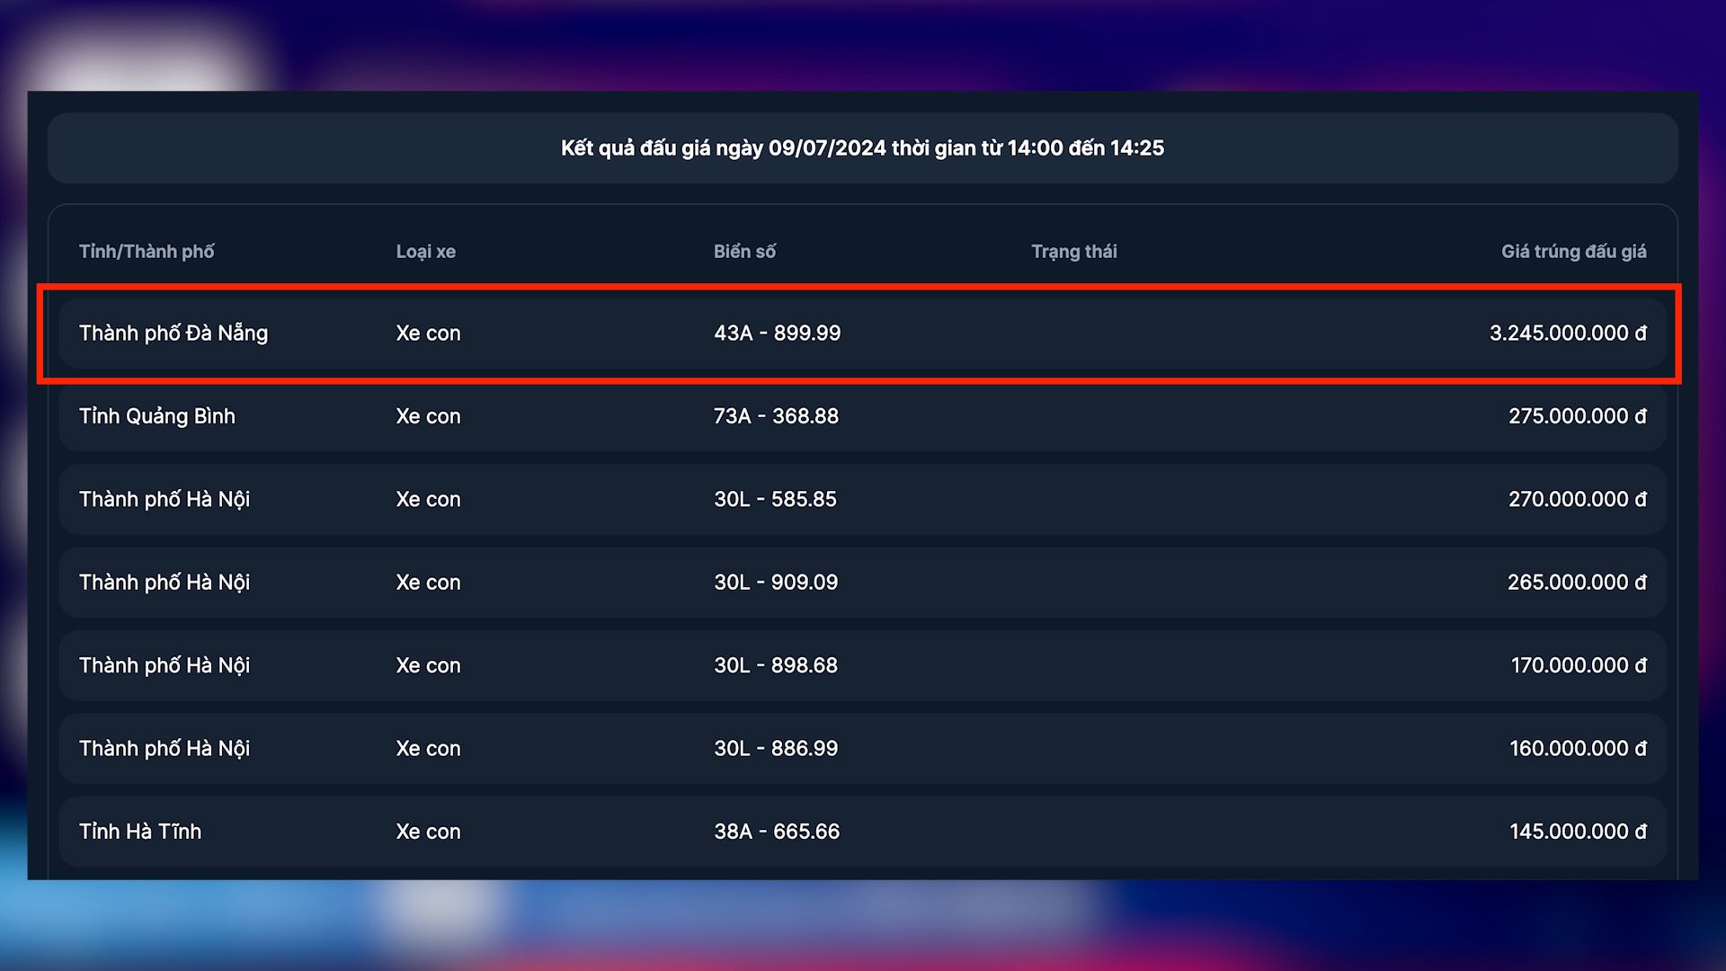Image resolution: width=1726 pixels, height=971 pixels.
Task: Click license plate 30L - 909.09
Action: click(776, 583)
